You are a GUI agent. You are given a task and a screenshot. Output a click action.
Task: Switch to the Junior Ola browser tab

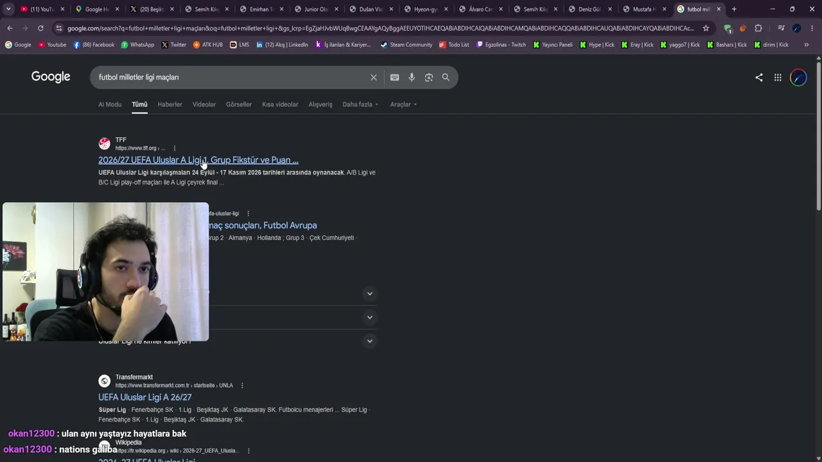point(315,9)
